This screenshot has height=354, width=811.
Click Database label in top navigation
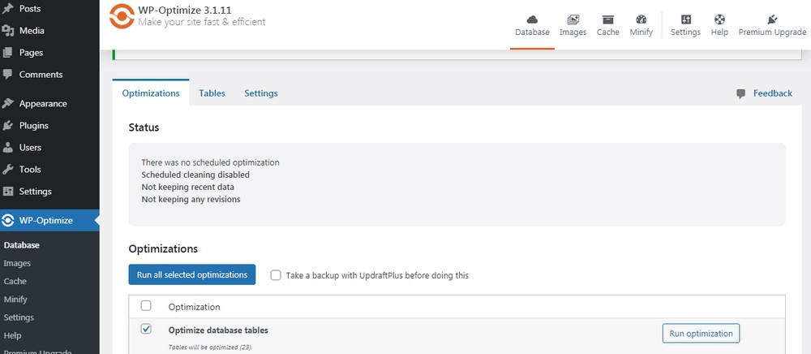[x=532, y=32]
